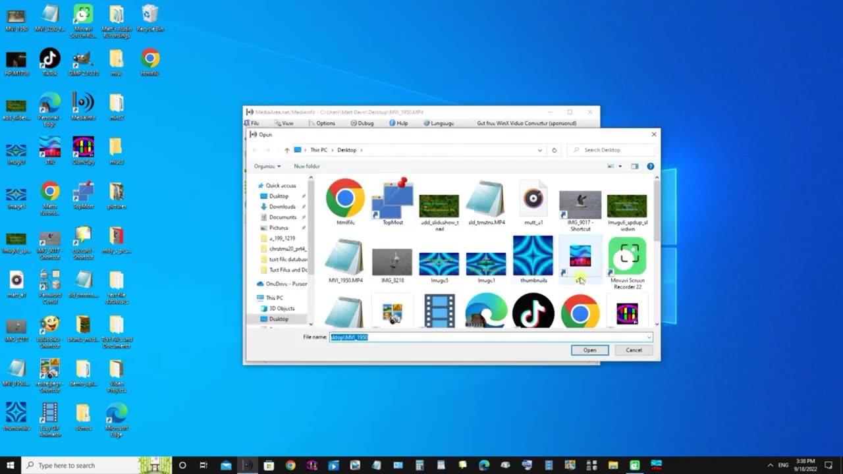Select Image1 file in Open dialog
The height and width of the screenshot is (474, 843).
click(x=486, y=267)
